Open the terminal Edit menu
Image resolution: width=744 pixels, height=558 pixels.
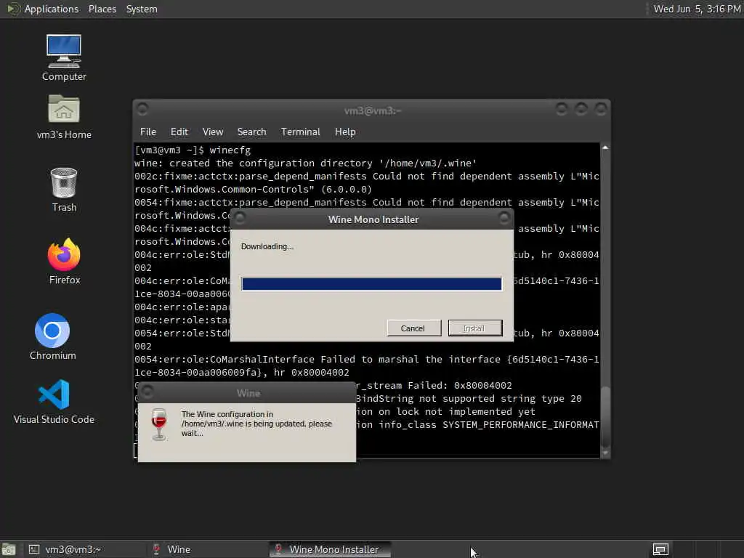coord(179,132)
